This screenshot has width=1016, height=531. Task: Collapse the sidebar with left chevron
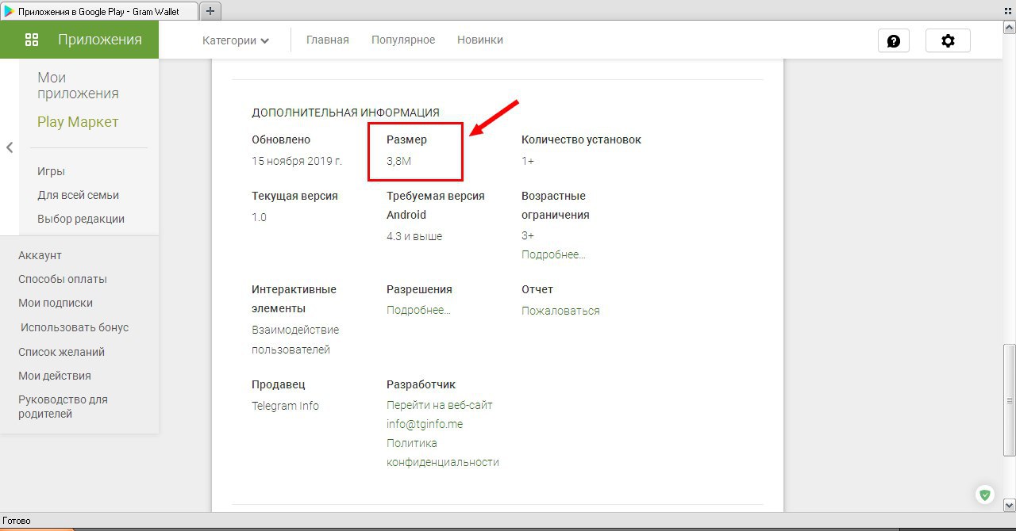coord(10,147)
